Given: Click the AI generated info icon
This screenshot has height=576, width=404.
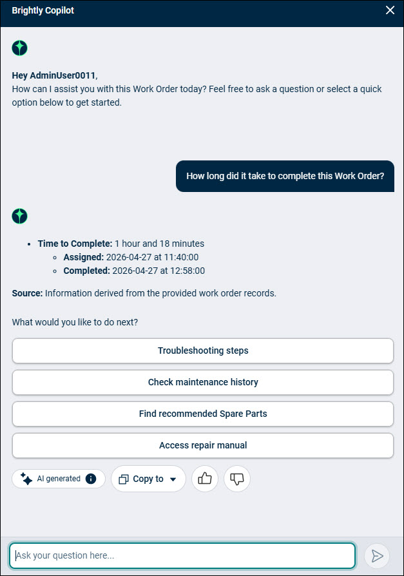Looking at the screenshot, I should (91, 479).
